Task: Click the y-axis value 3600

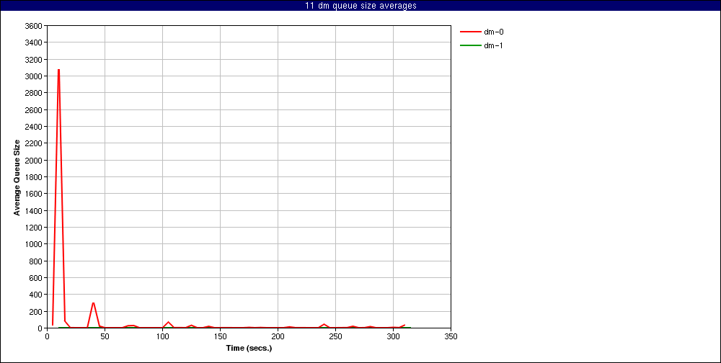Action: point(35,26)
